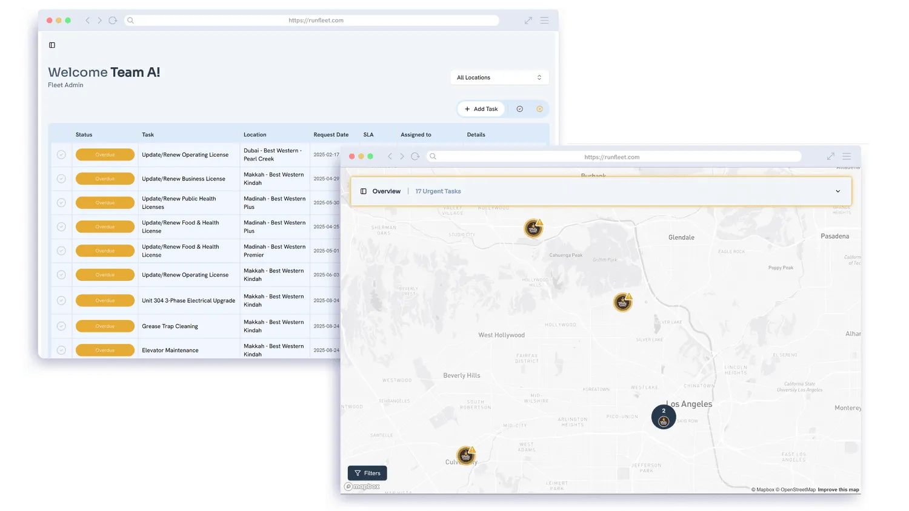Select the map marker near Silver Lake
Screen dimensions: 909x511
(623, 302)
